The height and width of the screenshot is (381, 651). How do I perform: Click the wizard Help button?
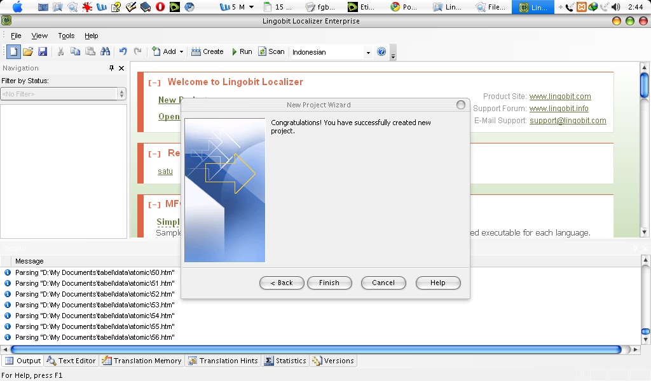point(437,283)
